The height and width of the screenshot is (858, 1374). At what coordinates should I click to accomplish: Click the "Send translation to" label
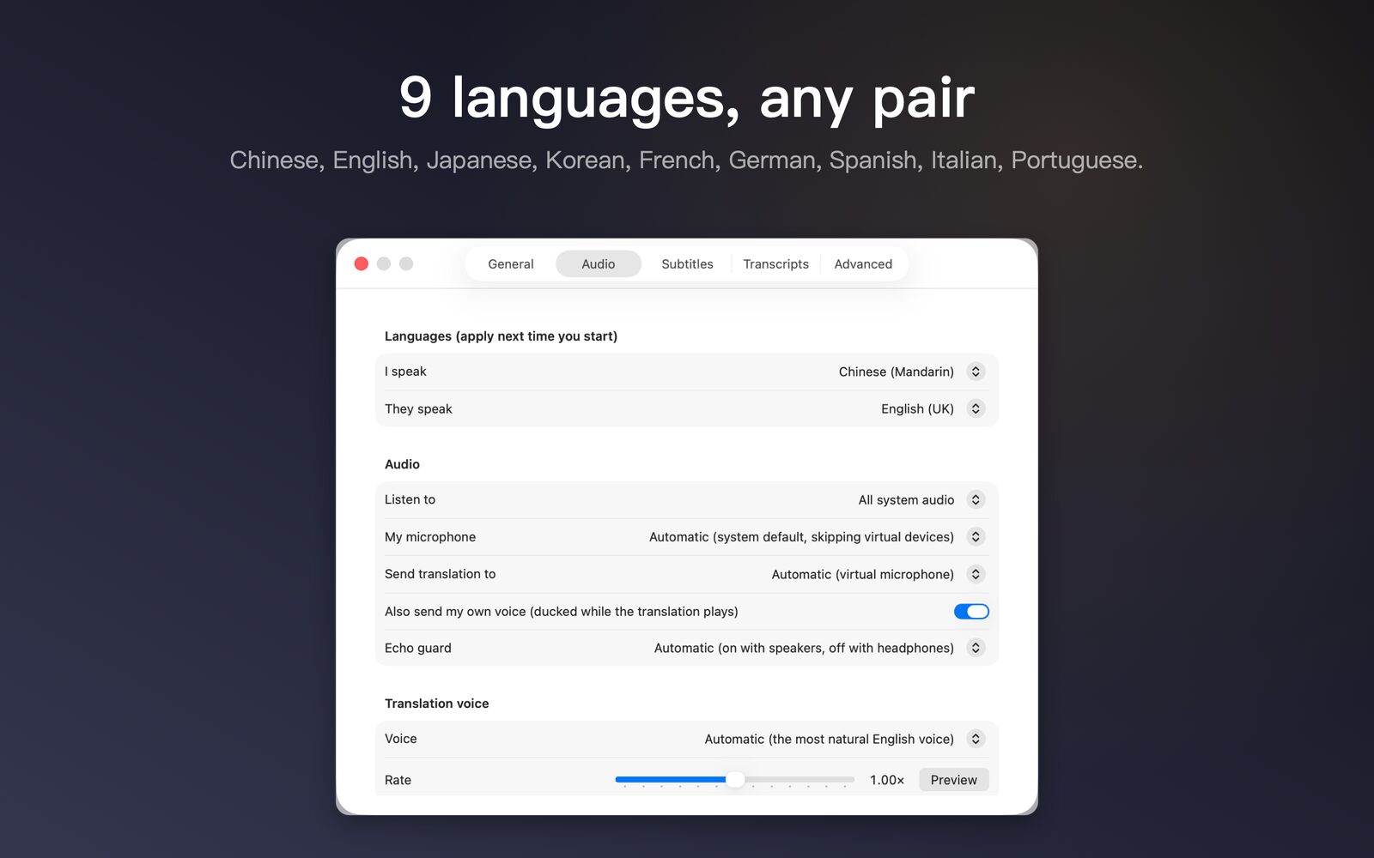(x=440, y=574)
